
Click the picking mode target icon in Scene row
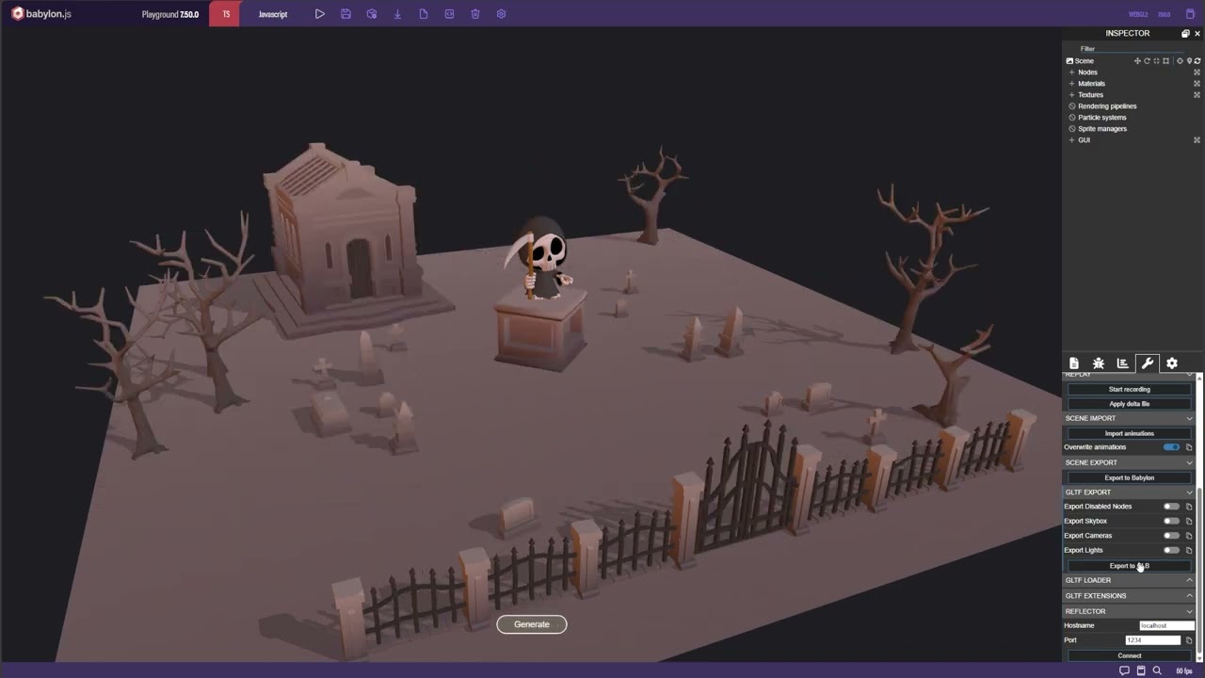1180,61
